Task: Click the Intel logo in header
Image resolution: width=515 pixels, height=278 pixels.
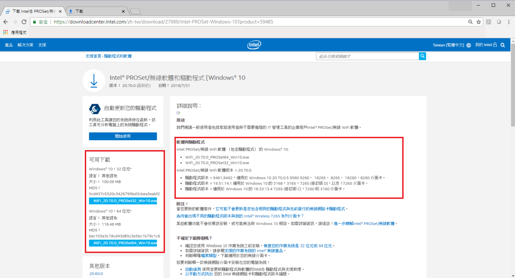Action: coord(254,45)
